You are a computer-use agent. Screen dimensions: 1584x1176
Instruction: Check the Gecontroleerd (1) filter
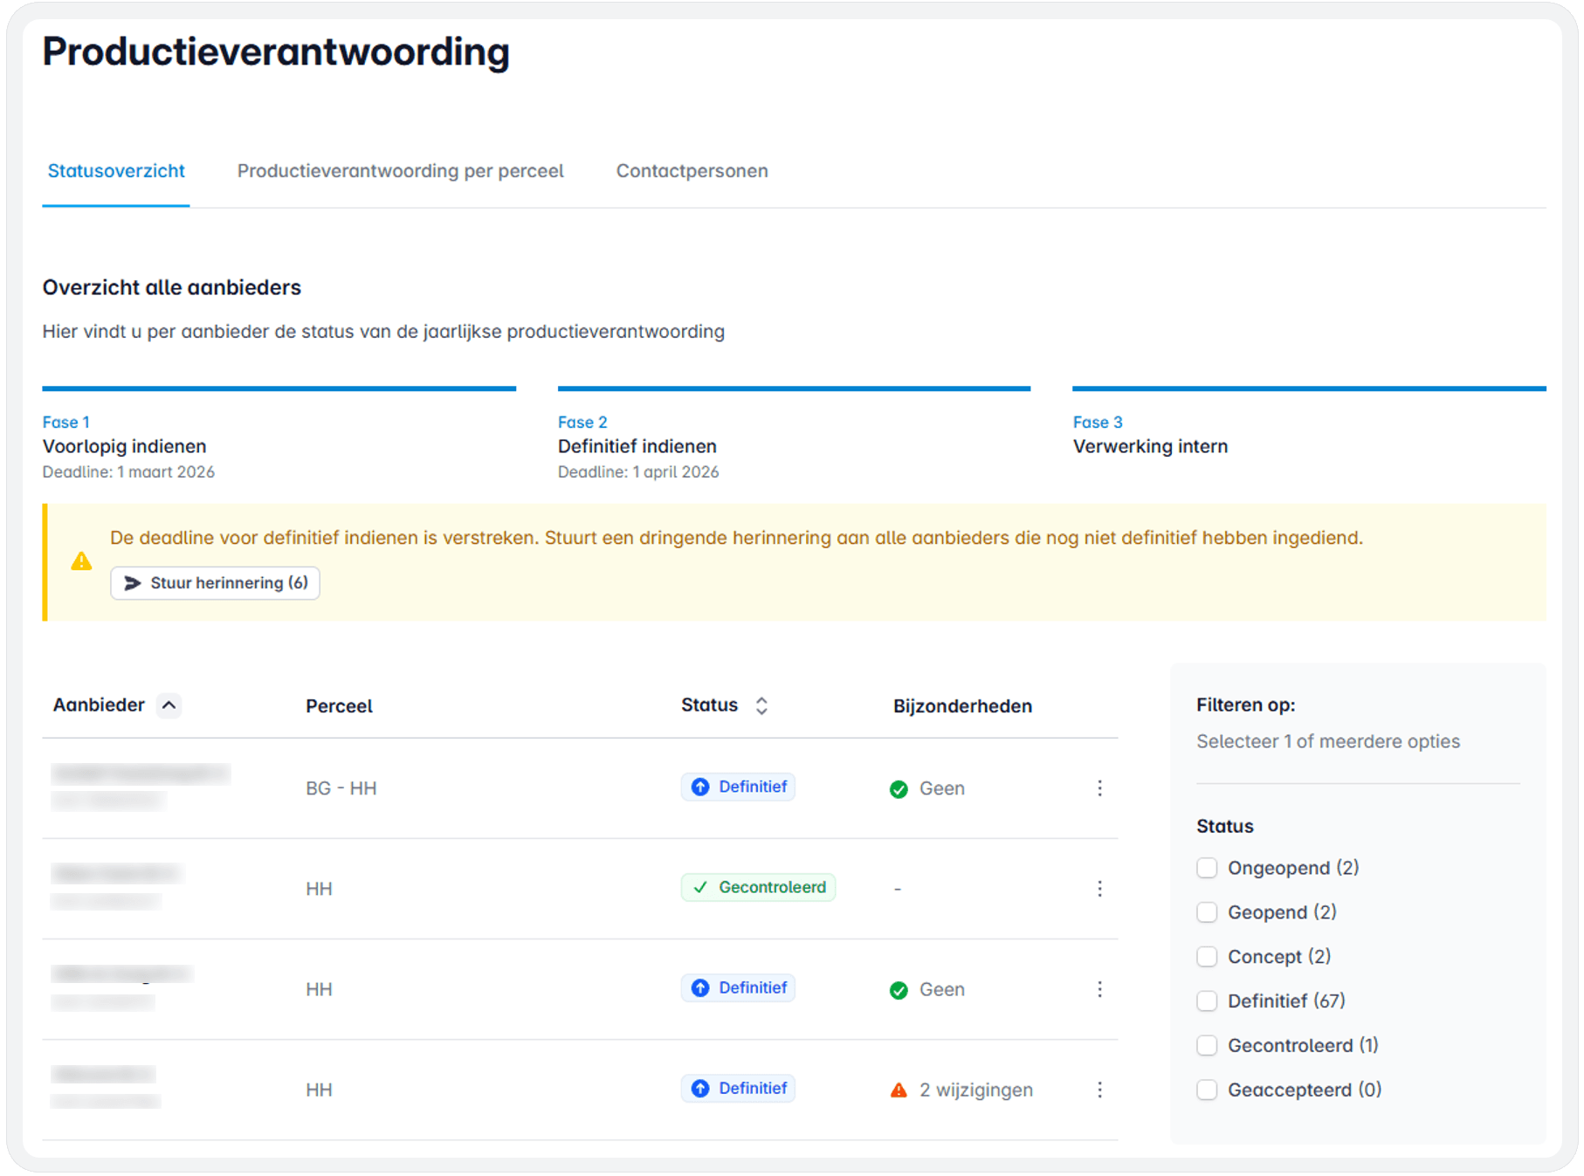[1207, 1045]
